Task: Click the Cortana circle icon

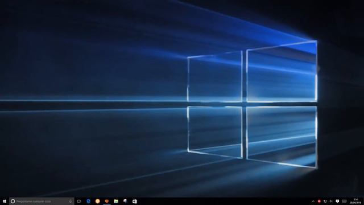Action: tap(13, 201)
